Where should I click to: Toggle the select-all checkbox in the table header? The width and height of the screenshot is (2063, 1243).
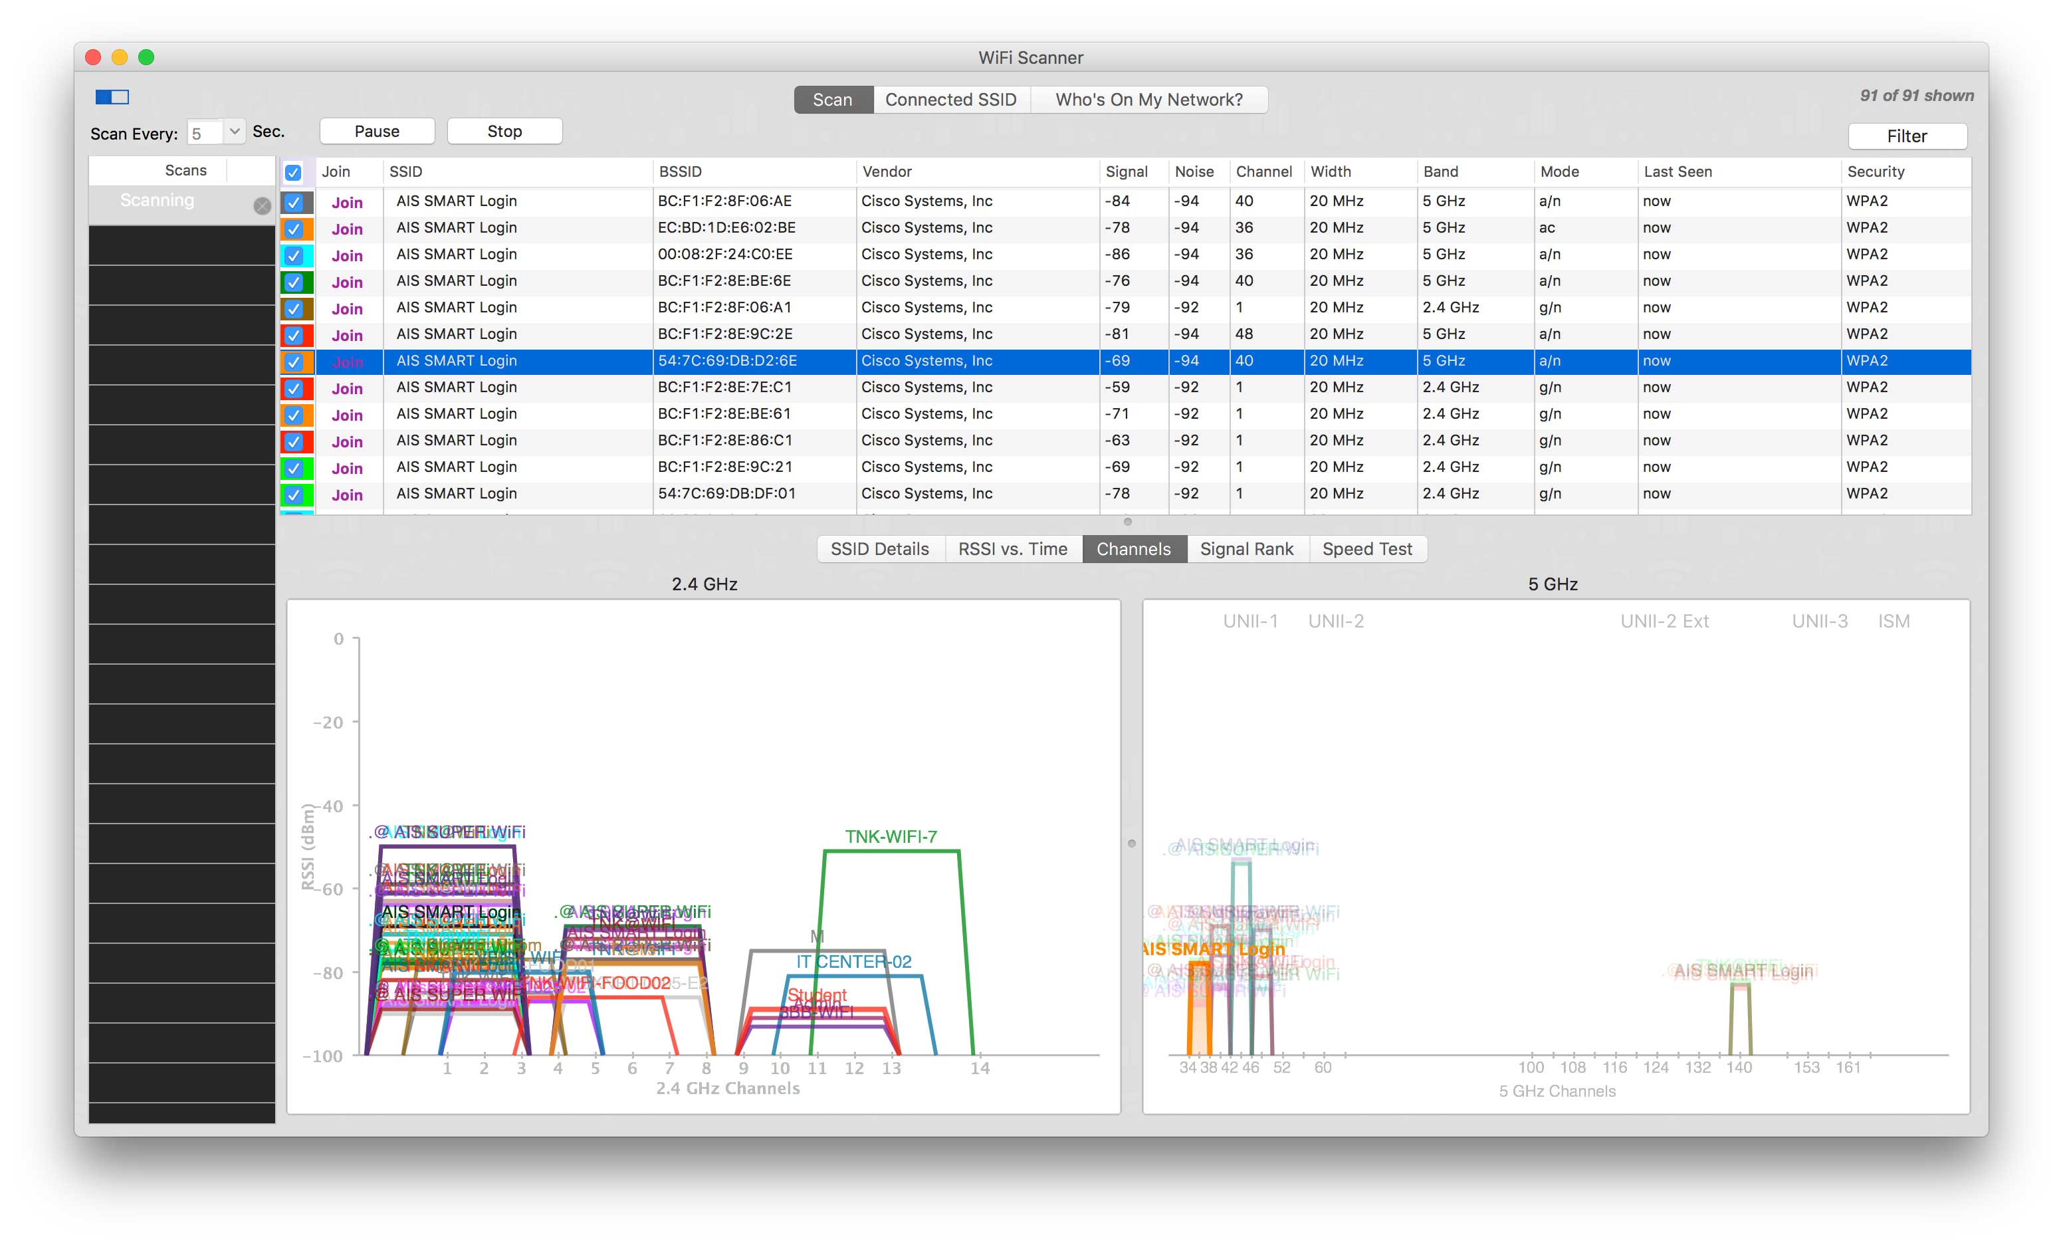coord(293,173)
